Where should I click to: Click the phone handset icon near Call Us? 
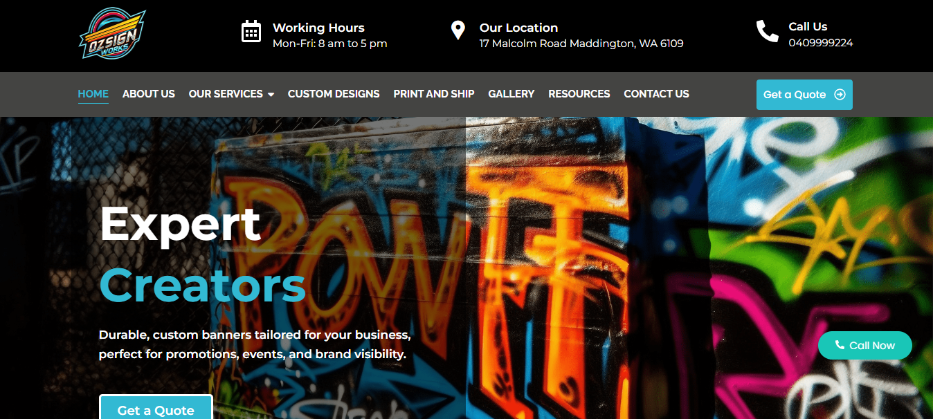[767, 31]
